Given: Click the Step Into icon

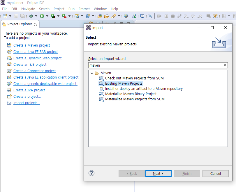Looking at the screenshot, I should click(186, 16).
